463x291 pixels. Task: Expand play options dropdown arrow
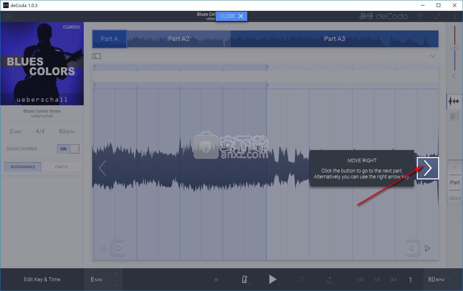click(x=279, y=285)
